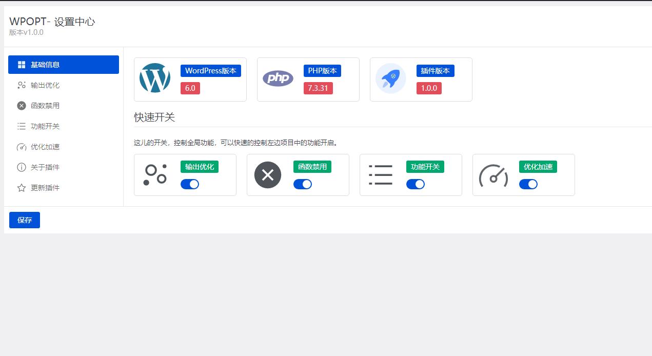652x356 pixels.
Task: Click the list icon beside 功能开关 in sidebar
Action: [22, 126]
